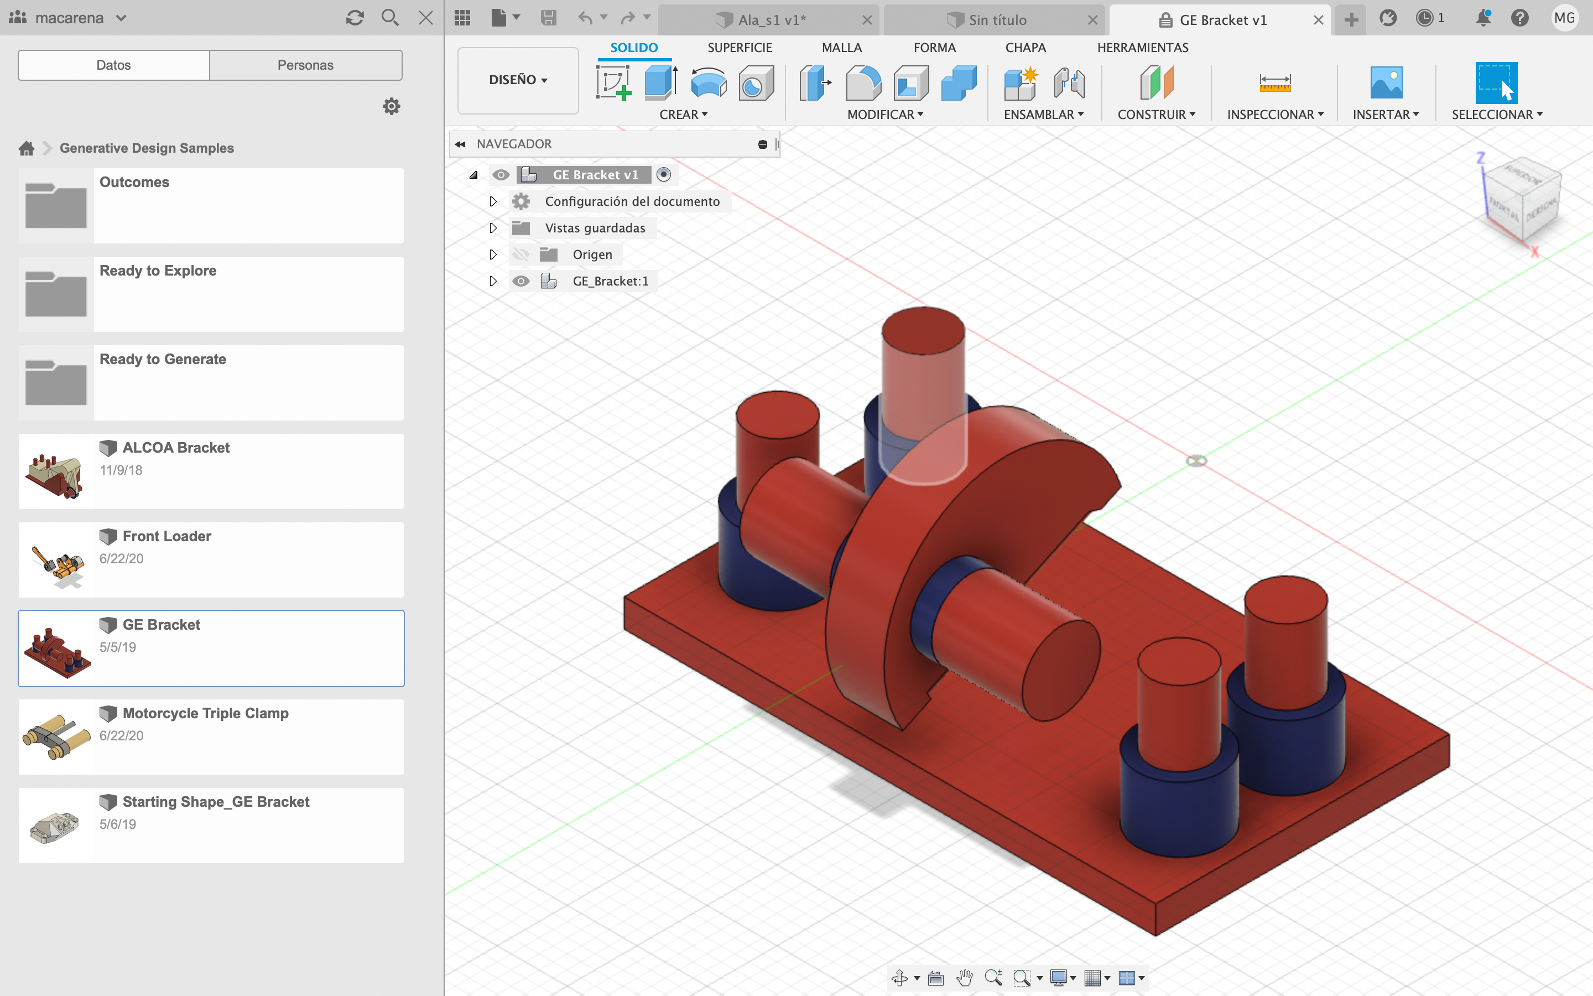Screen dimensions: 1593x996
Task: Select the Shell tool icon
Action: 911,83
